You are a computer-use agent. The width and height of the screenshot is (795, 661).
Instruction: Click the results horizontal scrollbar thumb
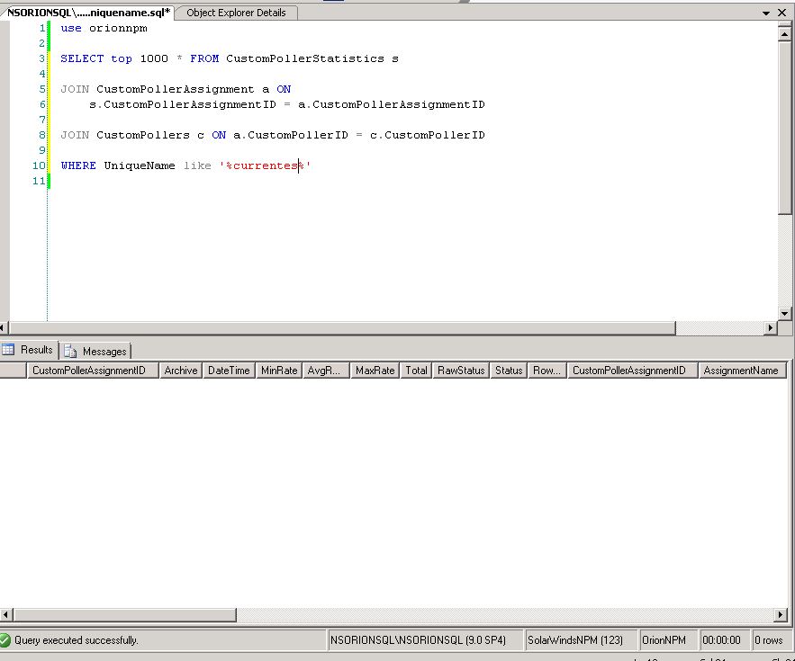(x=124, y=615)
